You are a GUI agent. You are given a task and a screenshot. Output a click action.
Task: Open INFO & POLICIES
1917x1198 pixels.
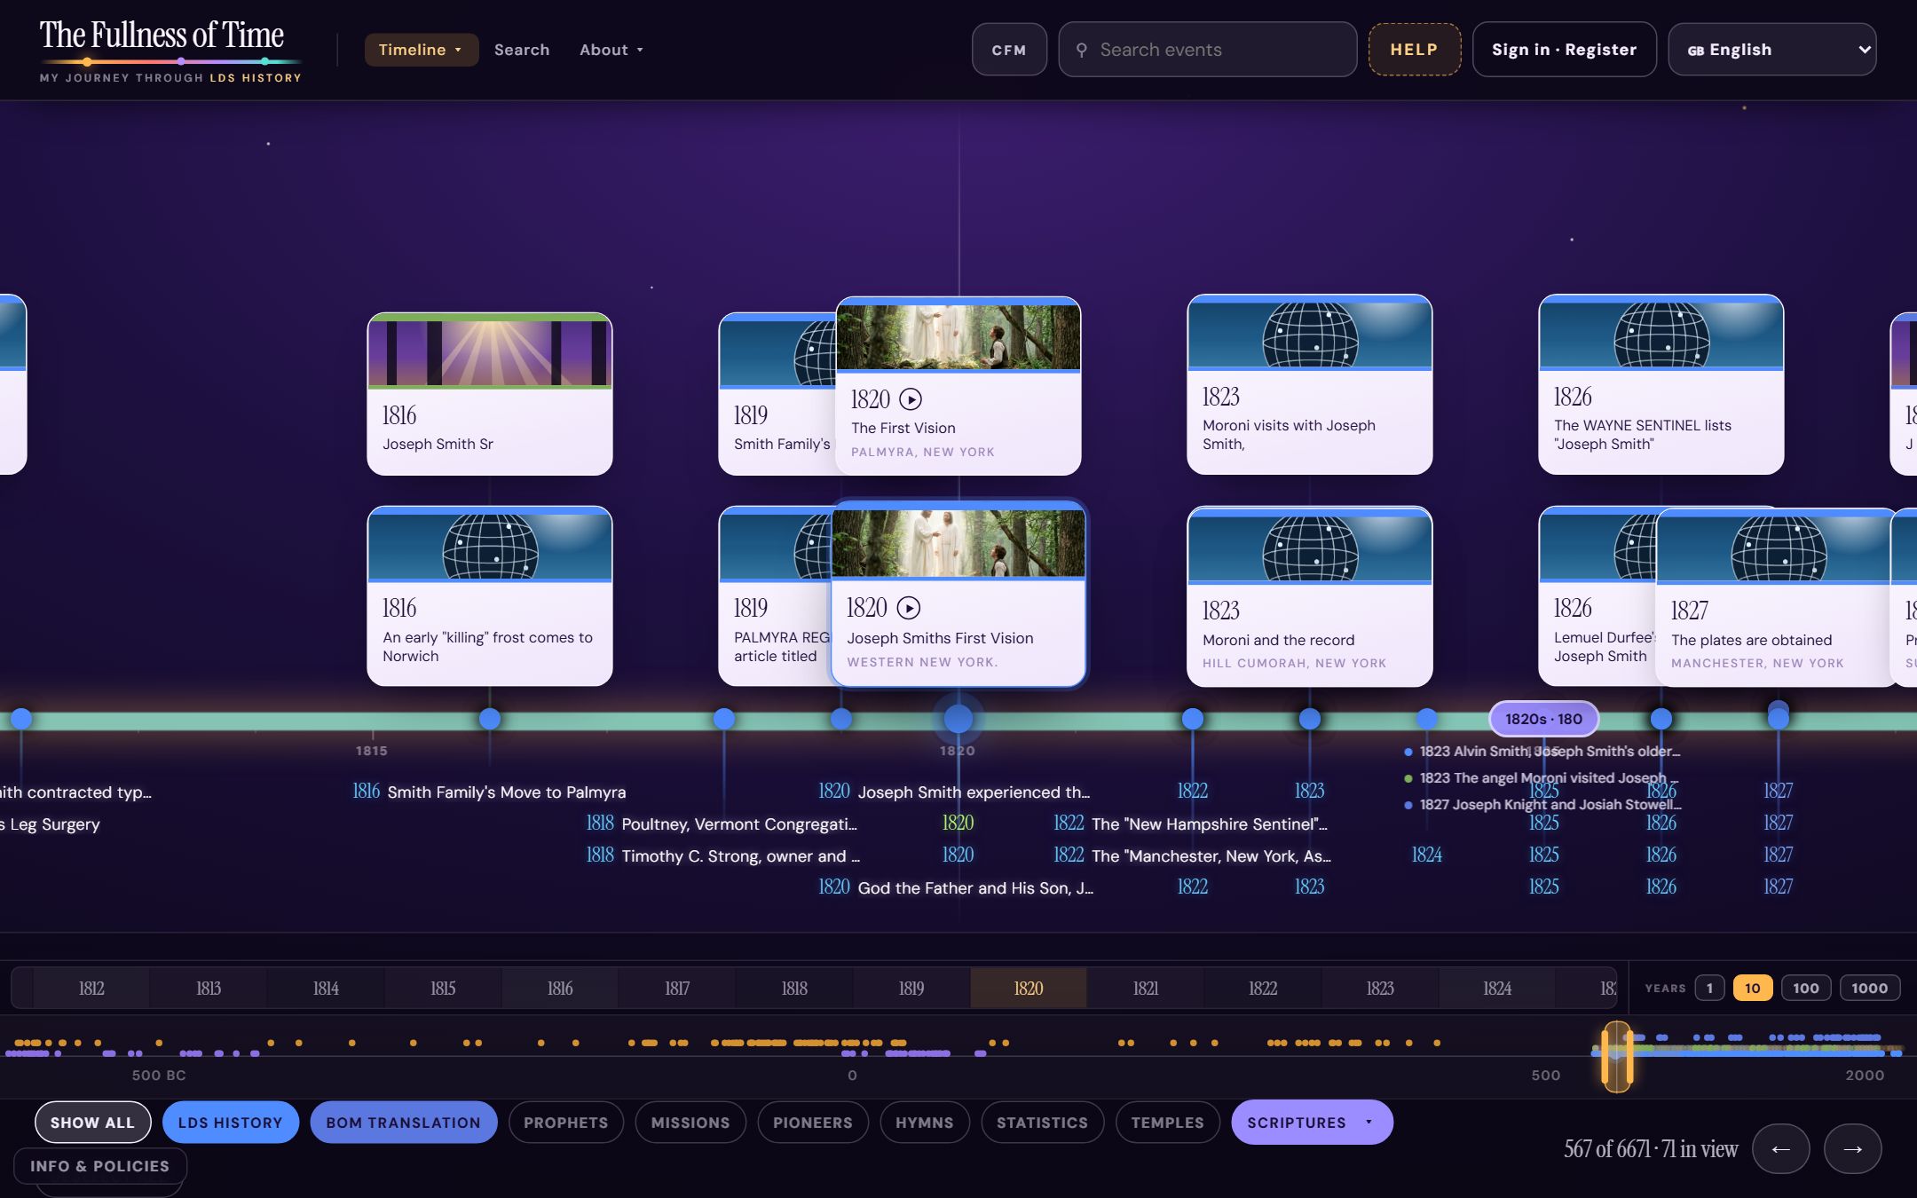click(x=99, y=1166)
